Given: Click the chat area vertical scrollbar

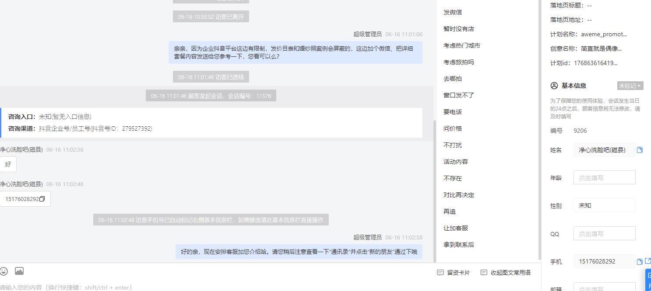Looking at the screenshot, I should [x=434, y=191].
